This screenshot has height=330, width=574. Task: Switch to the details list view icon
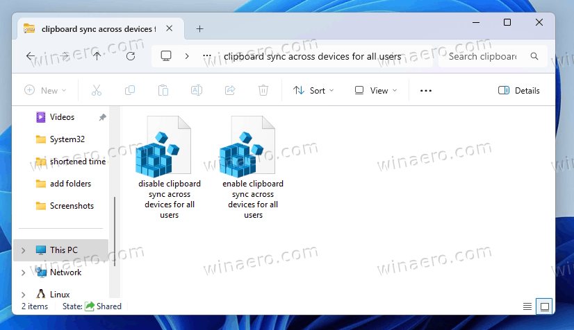[527, 306]
